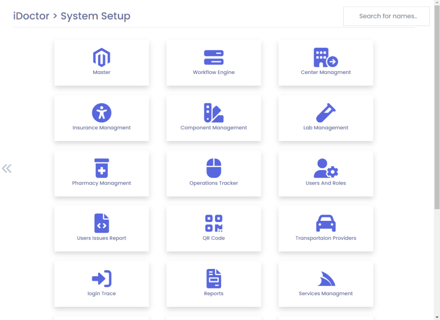Viewport: 440px width, 320px height.
Task: Open the login Trace arrow icon
Action: [x=102, y=279]
